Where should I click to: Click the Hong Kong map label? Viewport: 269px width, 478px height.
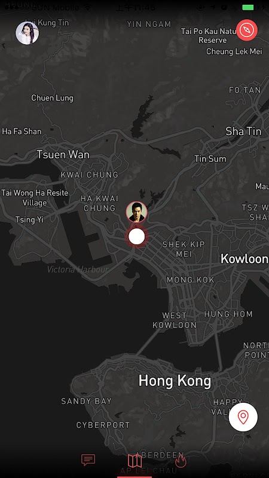click(175, 381)
